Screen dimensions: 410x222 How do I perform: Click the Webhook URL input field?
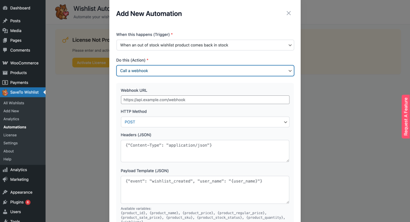click(x=205, y=100)
